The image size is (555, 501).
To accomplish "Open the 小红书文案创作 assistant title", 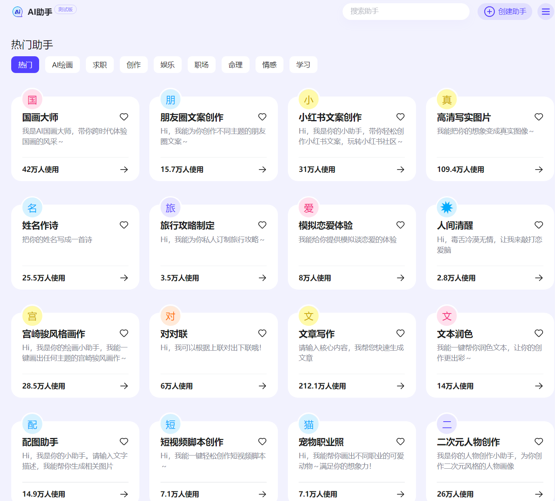I will pyautogui.click(x=330, y=117).
